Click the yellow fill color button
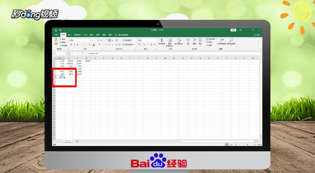Viewport: 315px width, 173px height. pos(89,44)
